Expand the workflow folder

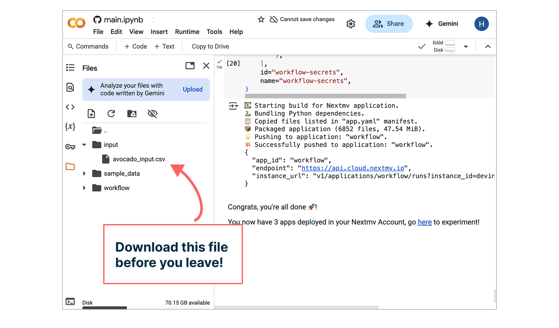[84, 188]
